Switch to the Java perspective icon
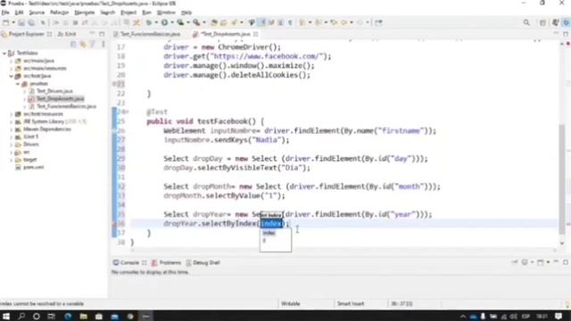 (x=567, y=22)
